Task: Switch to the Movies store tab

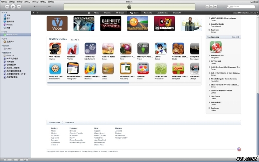Action: click(x=107, y=13)
